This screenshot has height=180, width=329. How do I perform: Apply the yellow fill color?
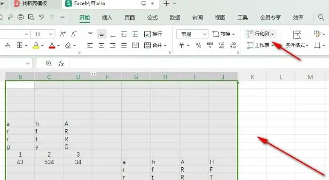click(x=36, y=45)
